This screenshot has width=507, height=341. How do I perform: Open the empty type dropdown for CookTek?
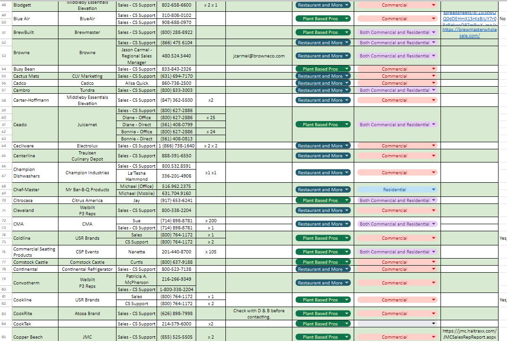(397, 324)
